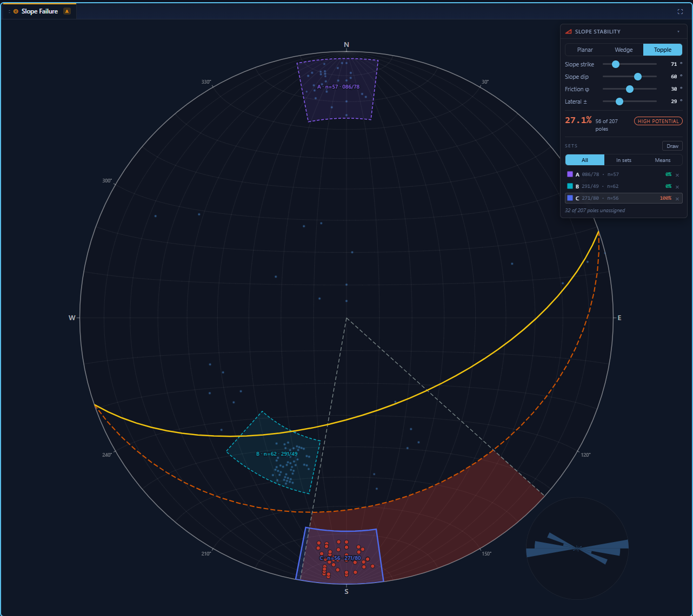Collapse the Slope Stability panel arrow
Viewport: 693px width, 616px height.
[678, 32]
